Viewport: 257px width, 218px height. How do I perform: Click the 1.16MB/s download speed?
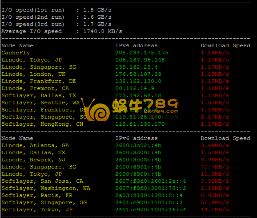coord(215,88)
